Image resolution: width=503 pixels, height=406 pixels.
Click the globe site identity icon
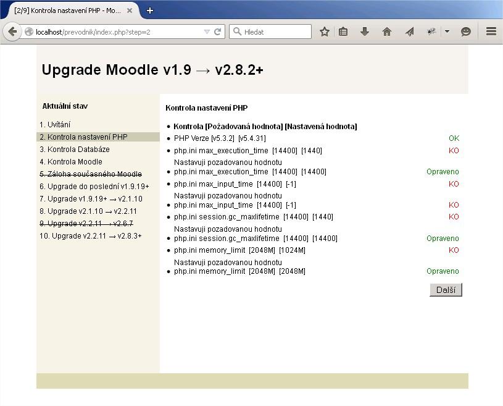(29, 32)
